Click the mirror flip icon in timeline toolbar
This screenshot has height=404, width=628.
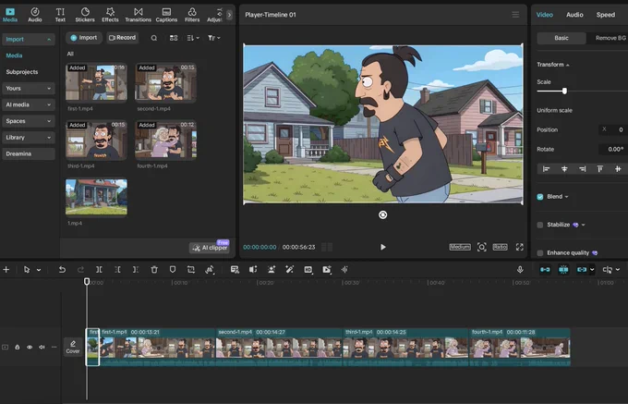pos(253,270)
